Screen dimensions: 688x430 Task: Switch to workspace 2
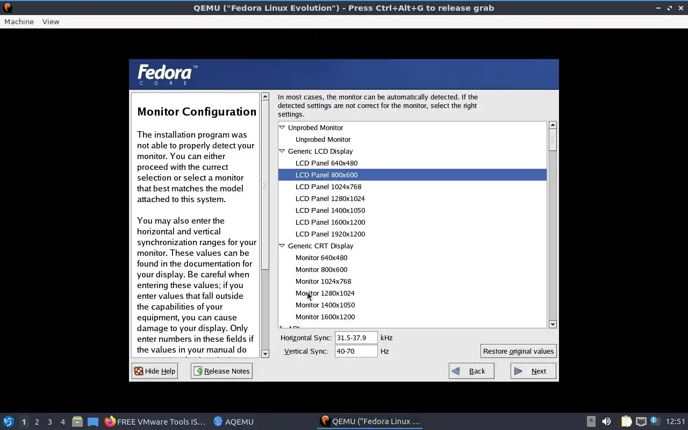(37, 422)
